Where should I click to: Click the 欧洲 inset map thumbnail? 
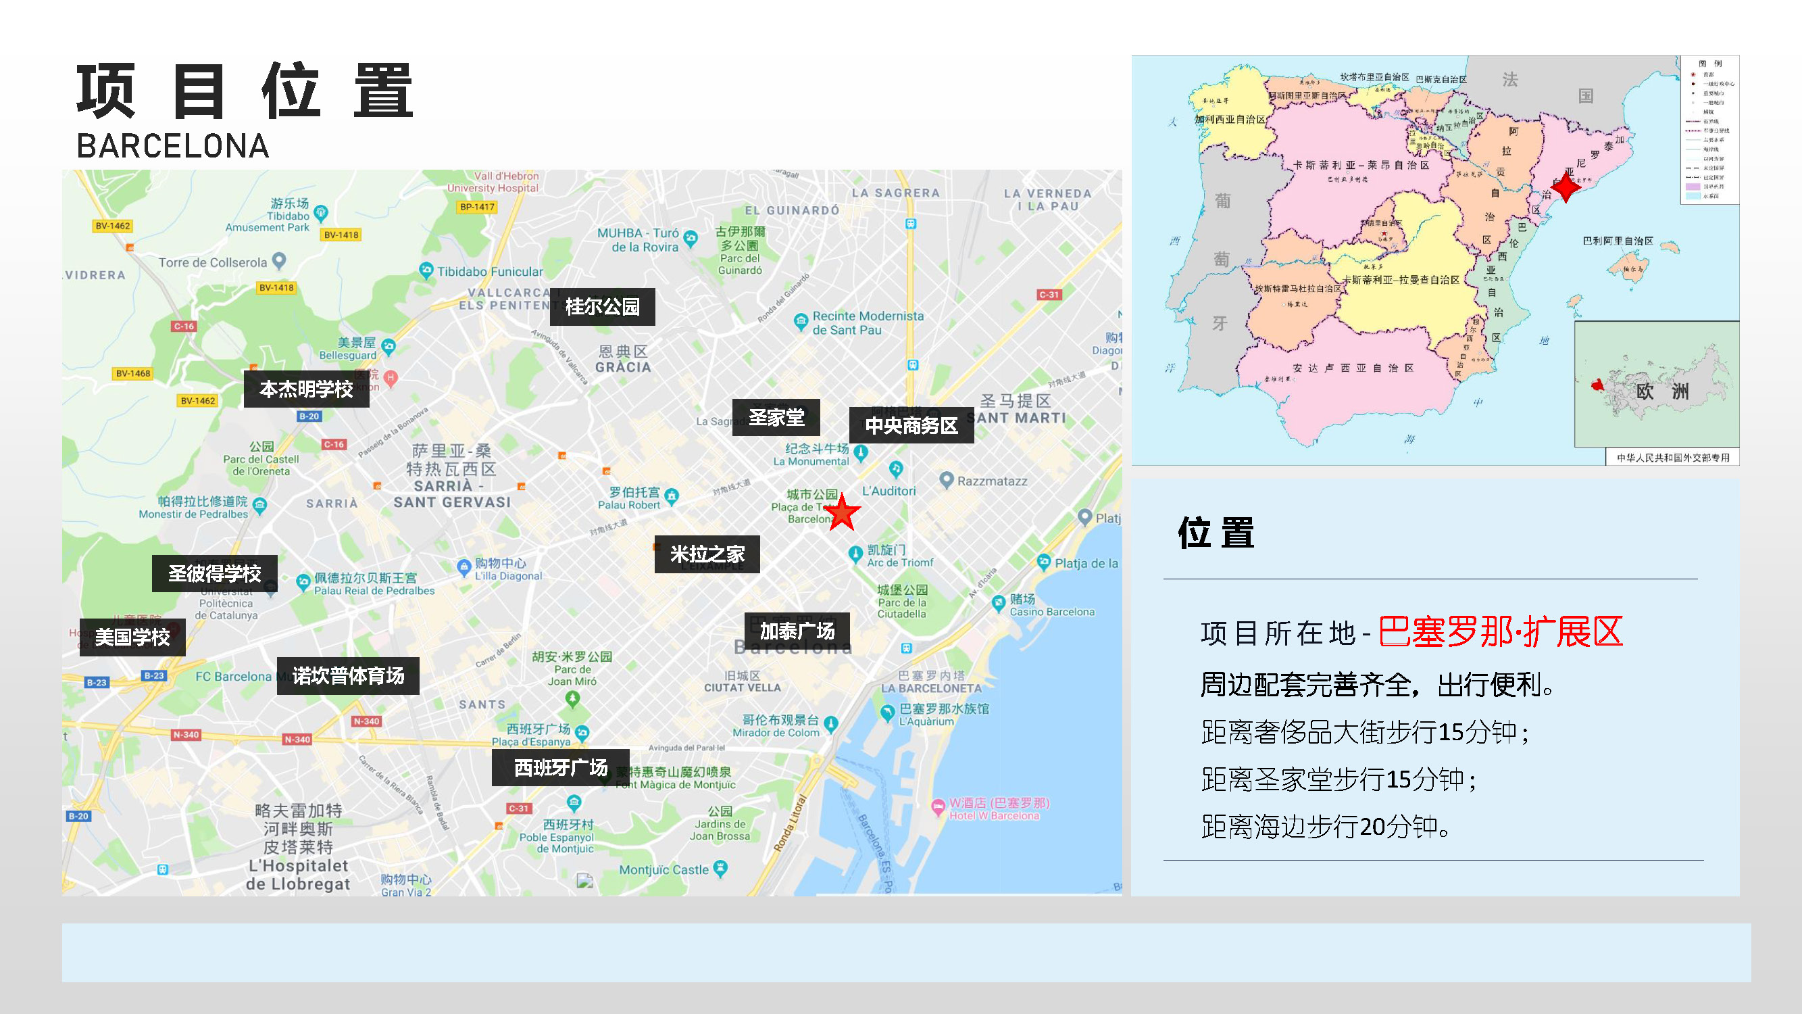[x=1657, y=384]
